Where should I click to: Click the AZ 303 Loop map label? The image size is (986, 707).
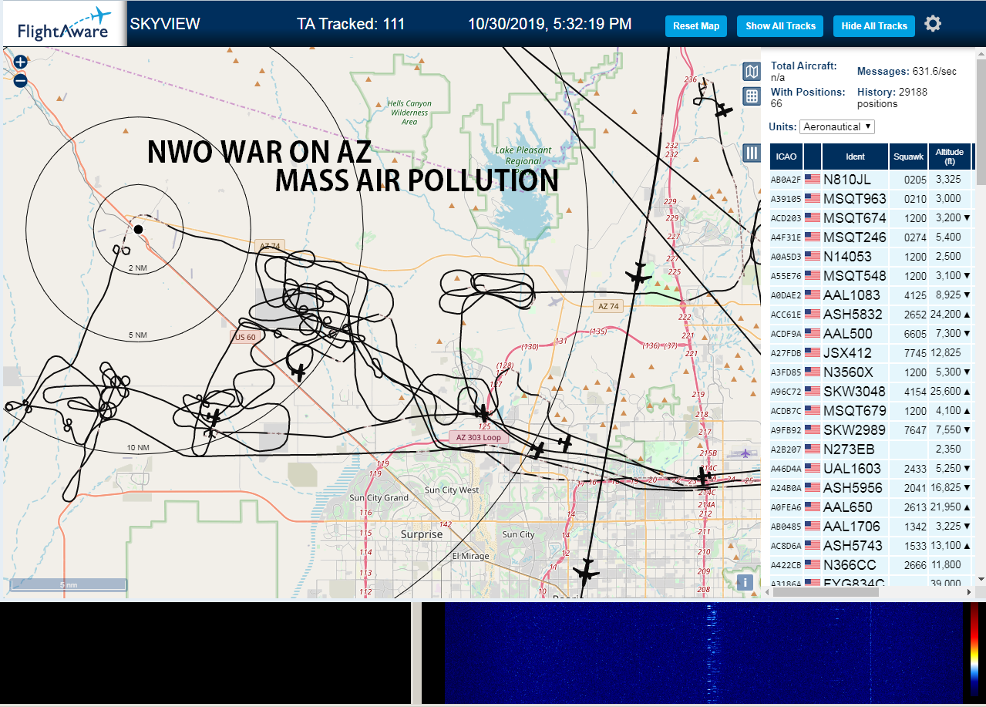pyautogui.click(x=478, y=437)
